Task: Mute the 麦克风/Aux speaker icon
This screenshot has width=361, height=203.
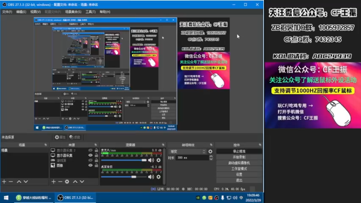Action: point(151,160)
